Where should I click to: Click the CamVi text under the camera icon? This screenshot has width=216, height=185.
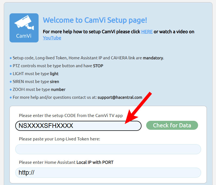[24, 36]
